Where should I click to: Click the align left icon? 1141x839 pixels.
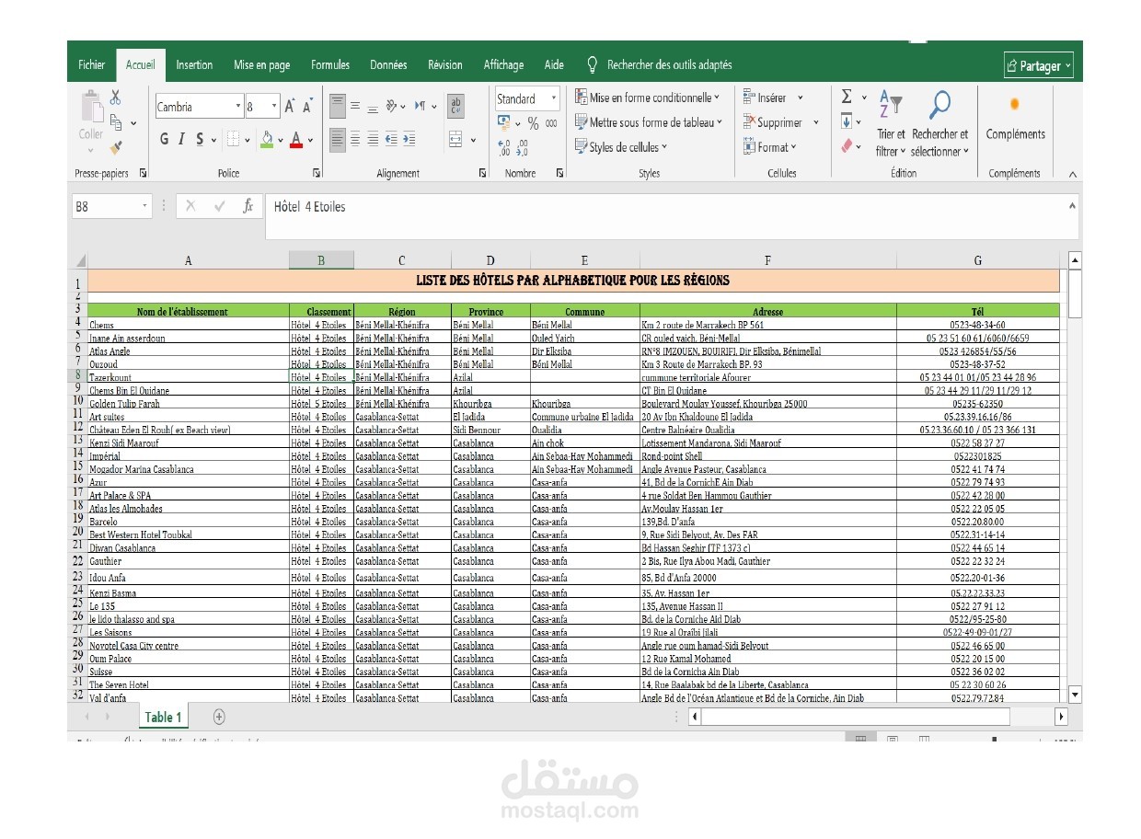pos(338,139)
